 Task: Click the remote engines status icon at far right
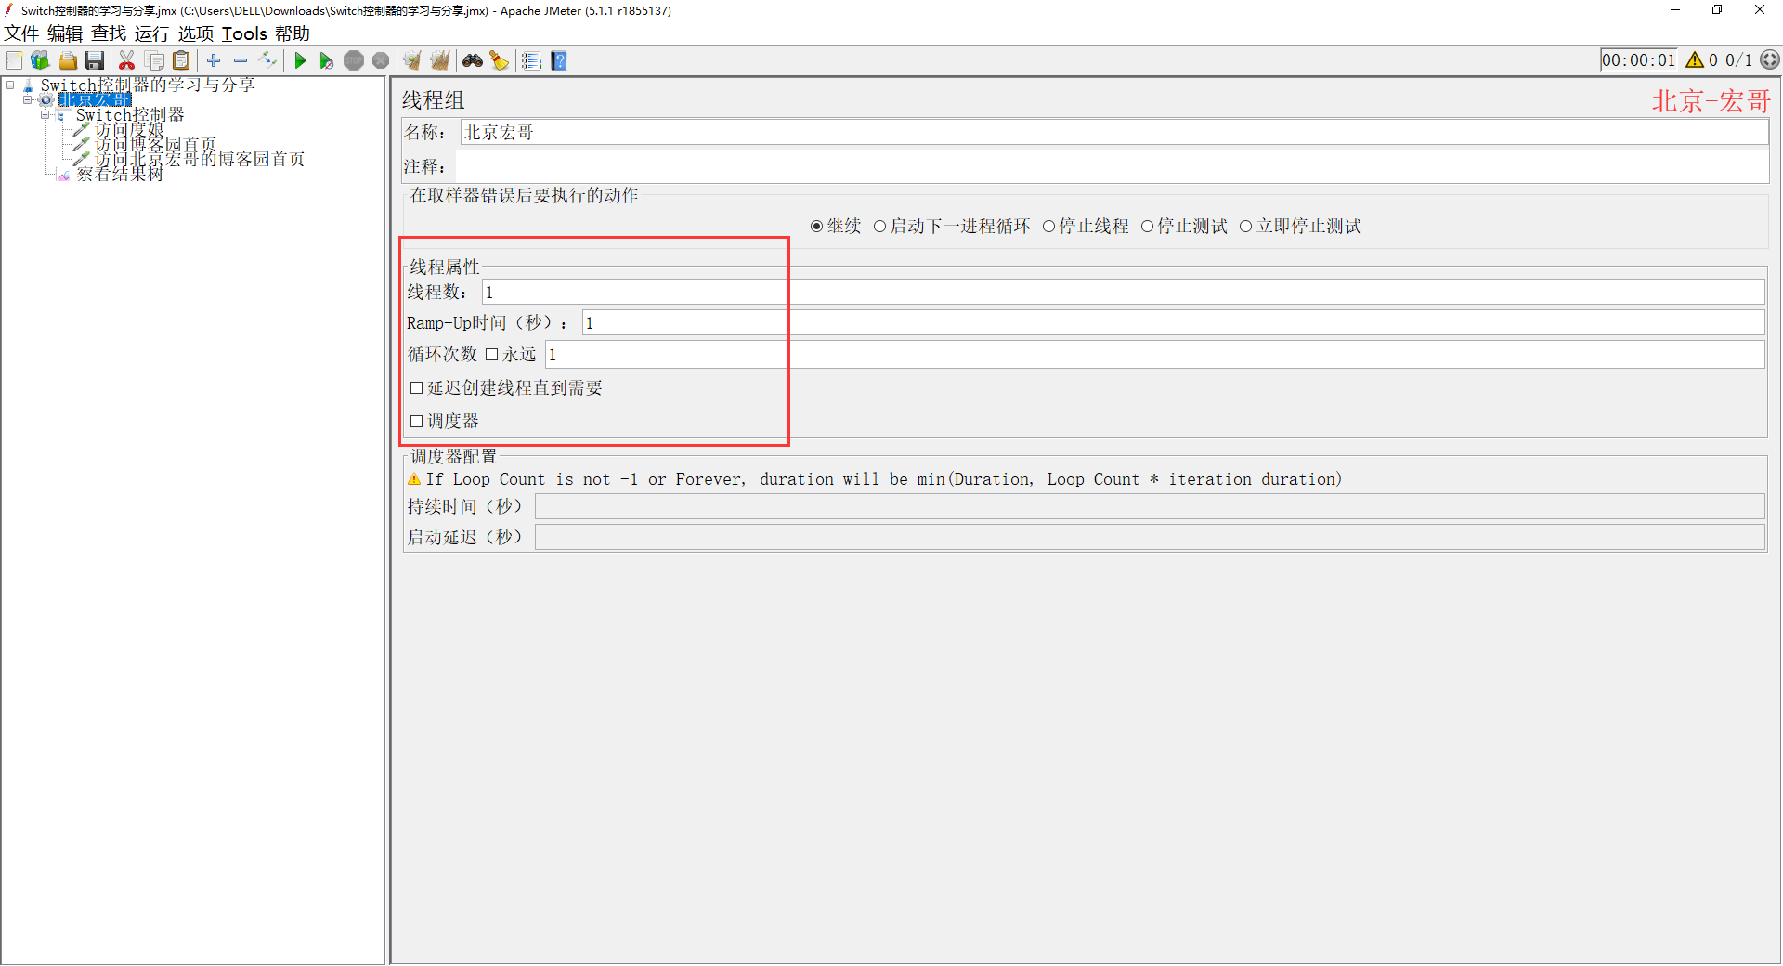pyautogui.click(x=1770, y=60)
